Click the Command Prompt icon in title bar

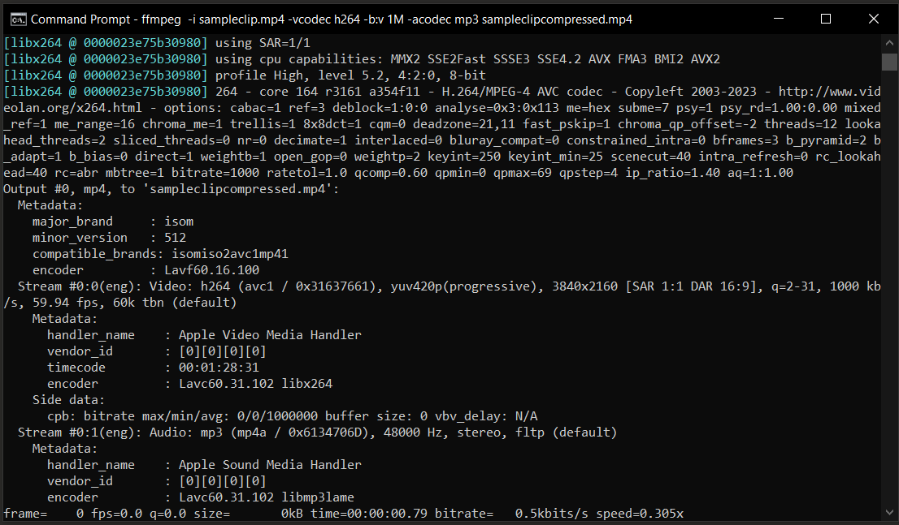(x=15, y=19)
